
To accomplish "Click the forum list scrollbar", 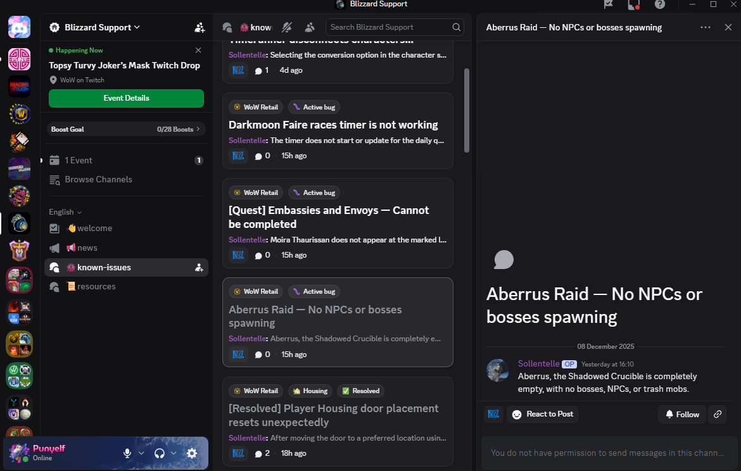I will coord(466,111).
